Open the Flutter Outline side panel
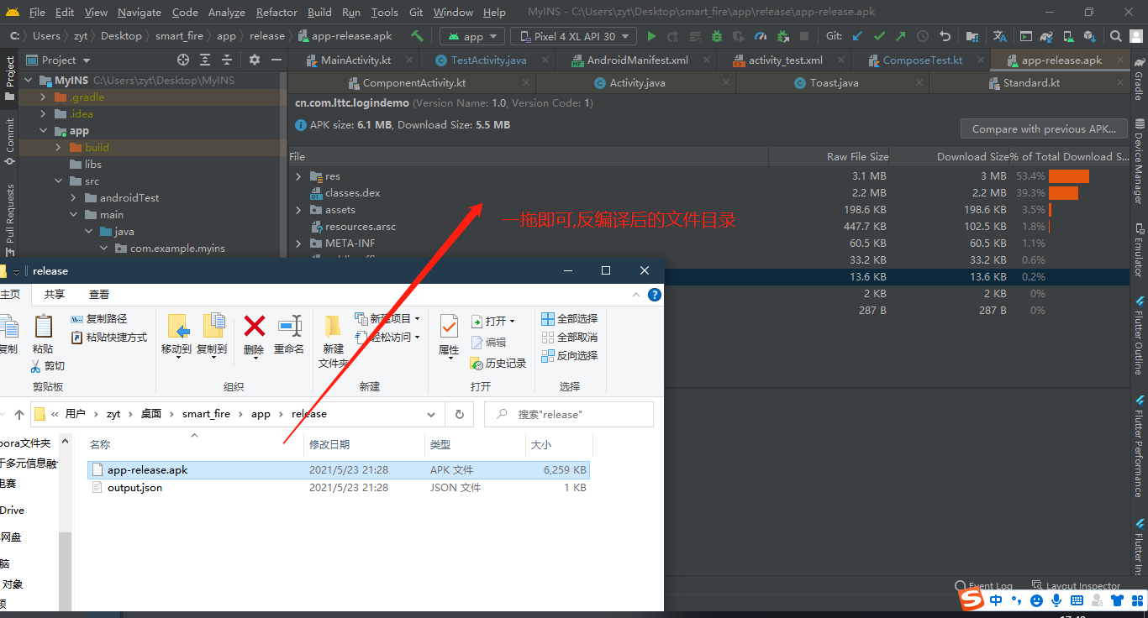Viewport: 1148px width, 618px height. [1139, 335]
